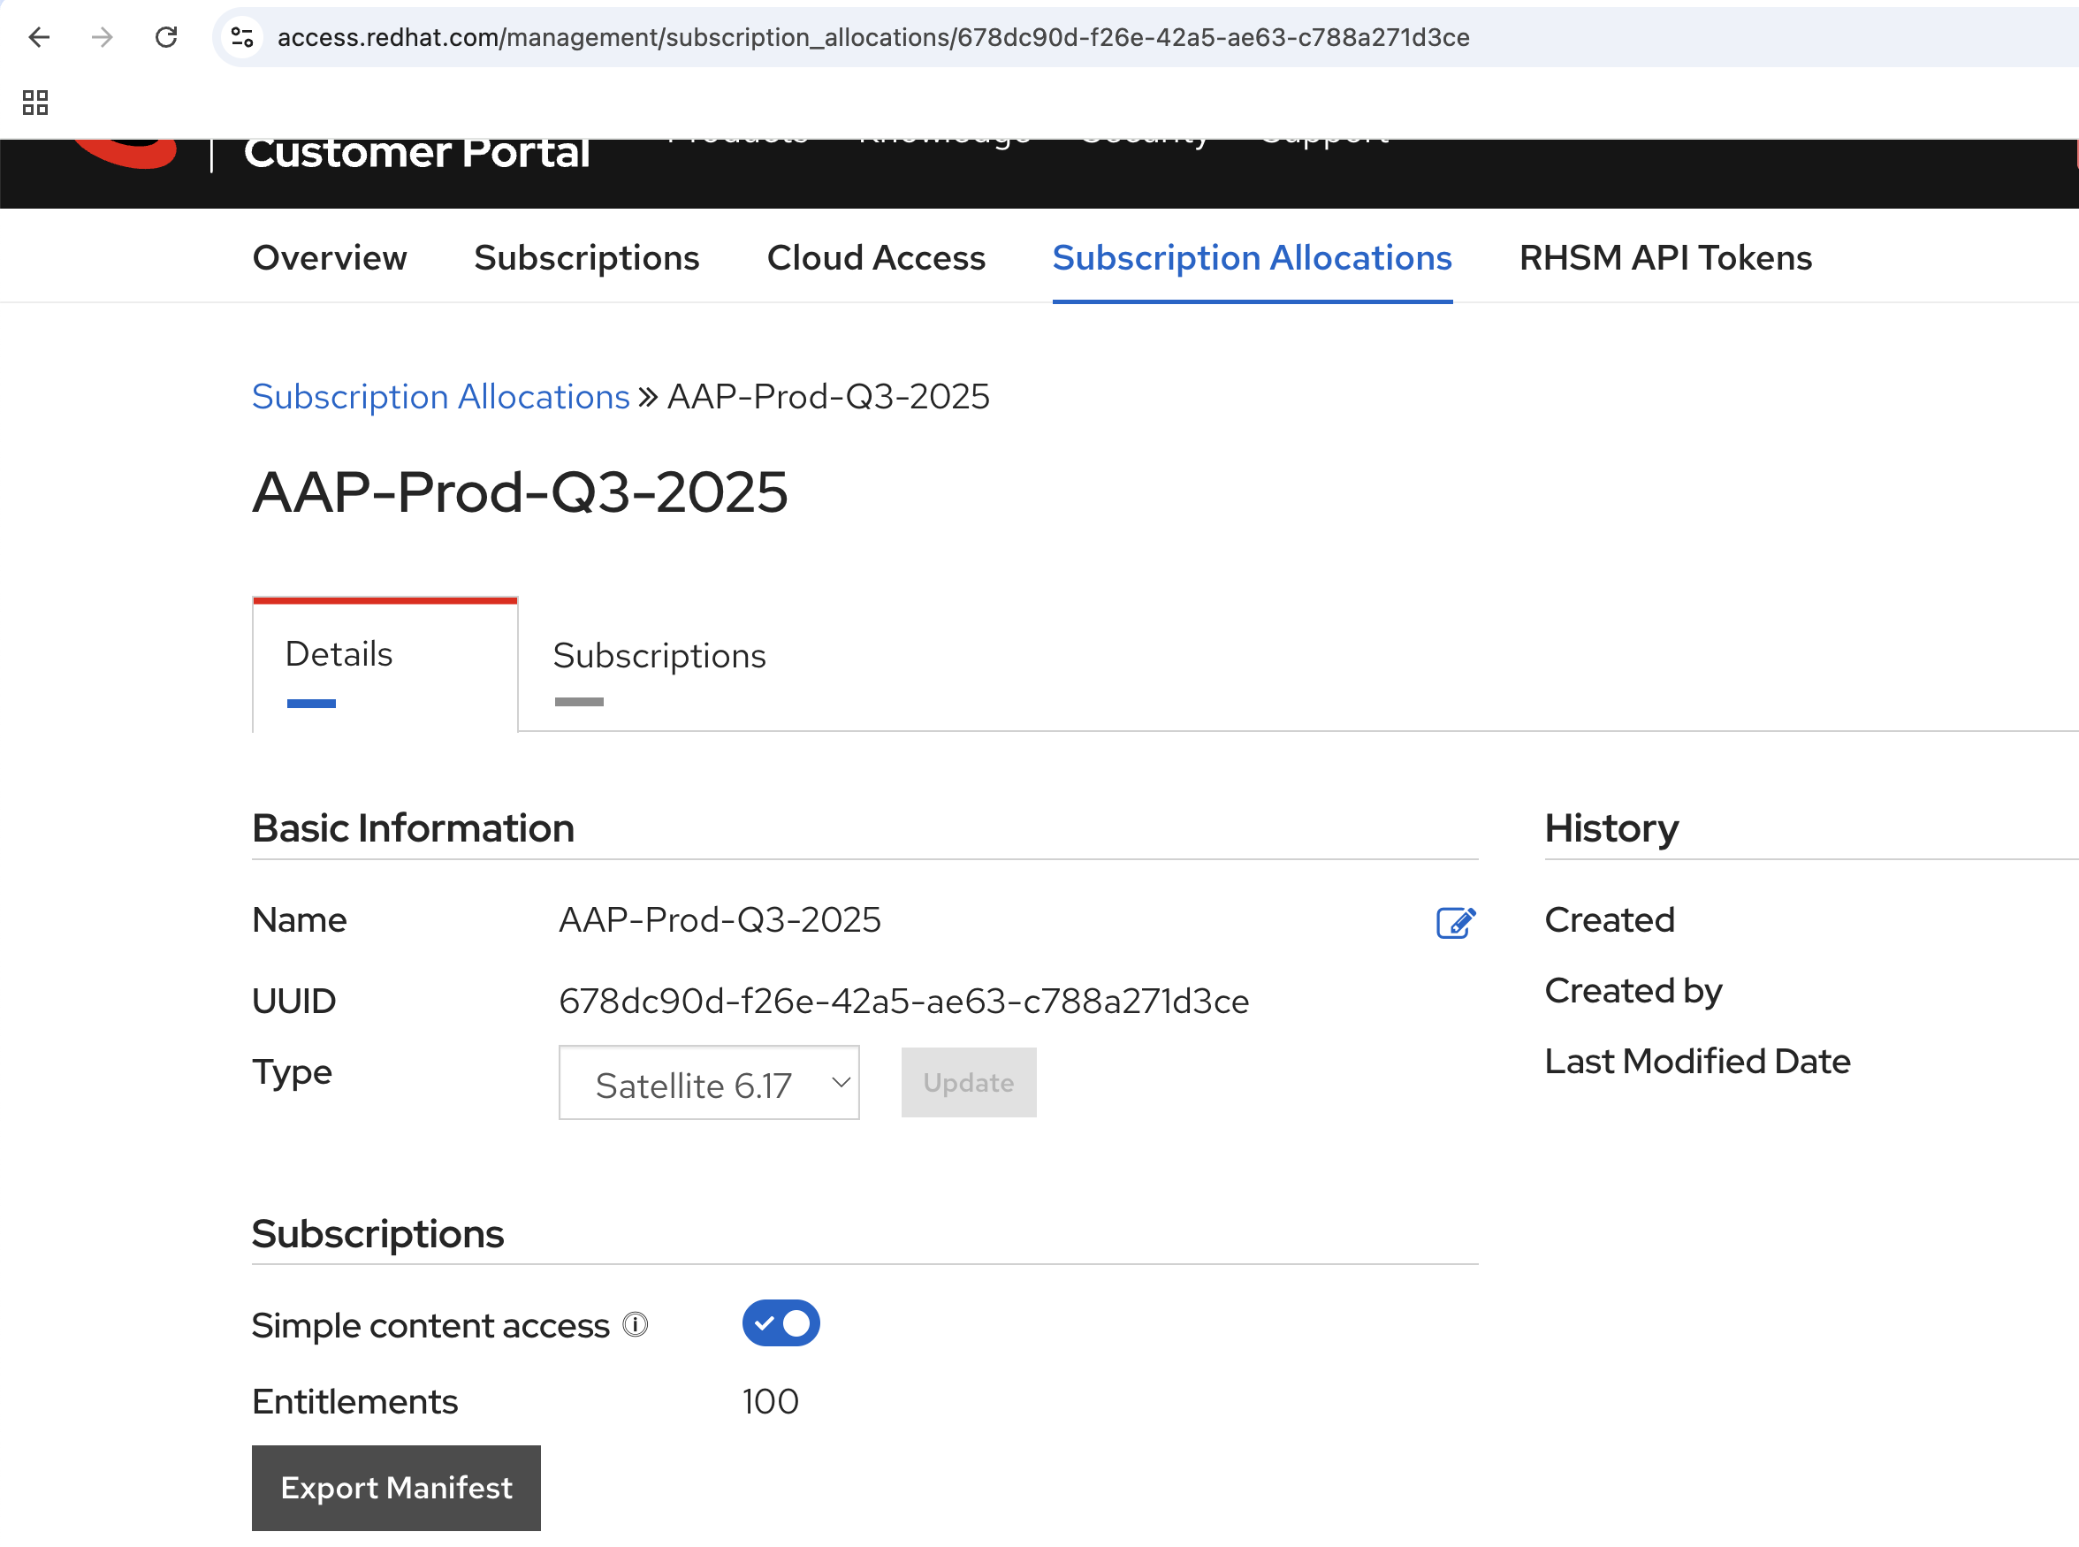Edit the allocation name with the pencil icon

[x=1455, y=922]
